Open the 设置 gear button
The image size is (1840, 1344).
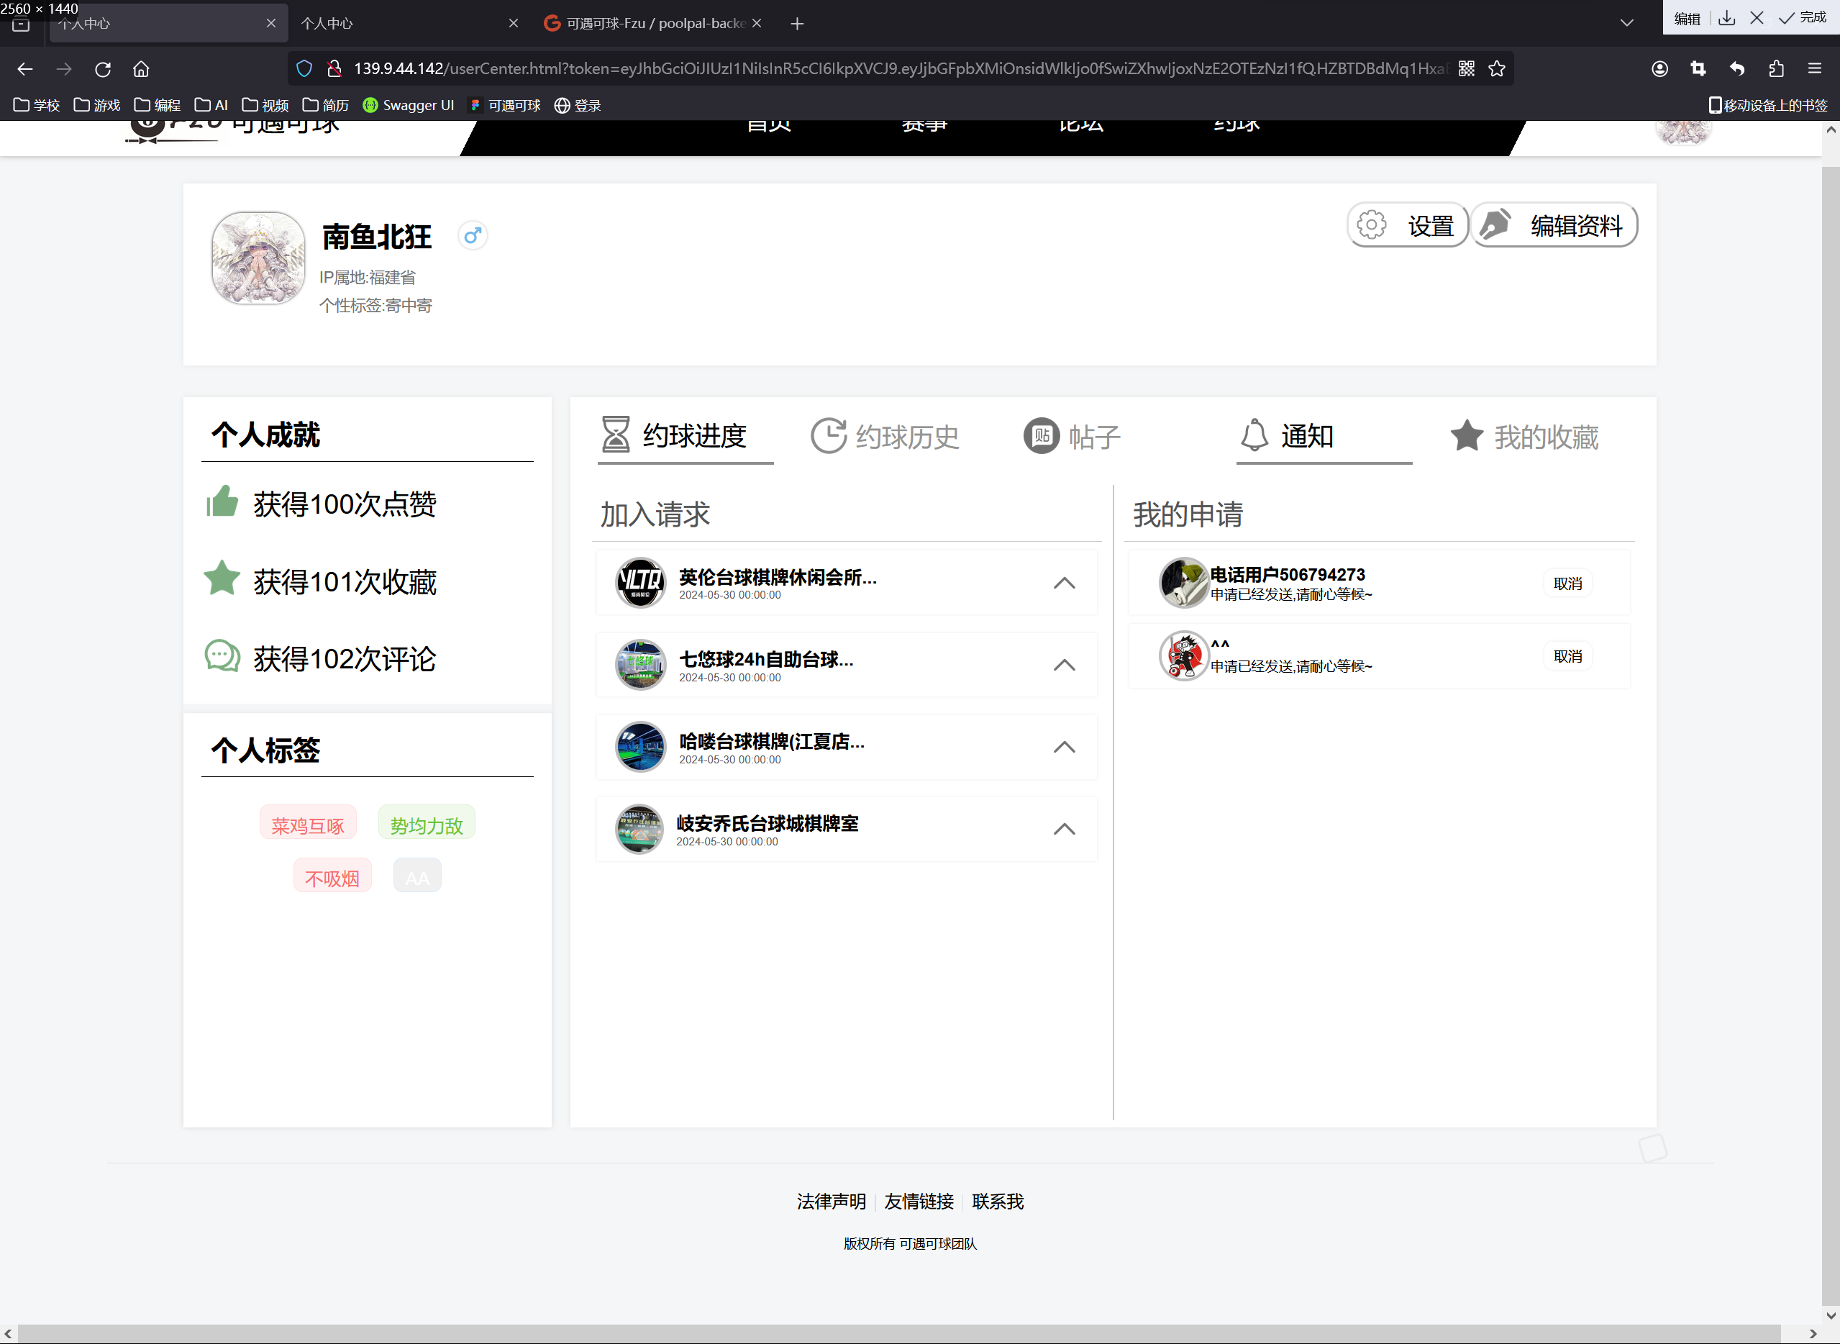click(x=1407, y=225)
